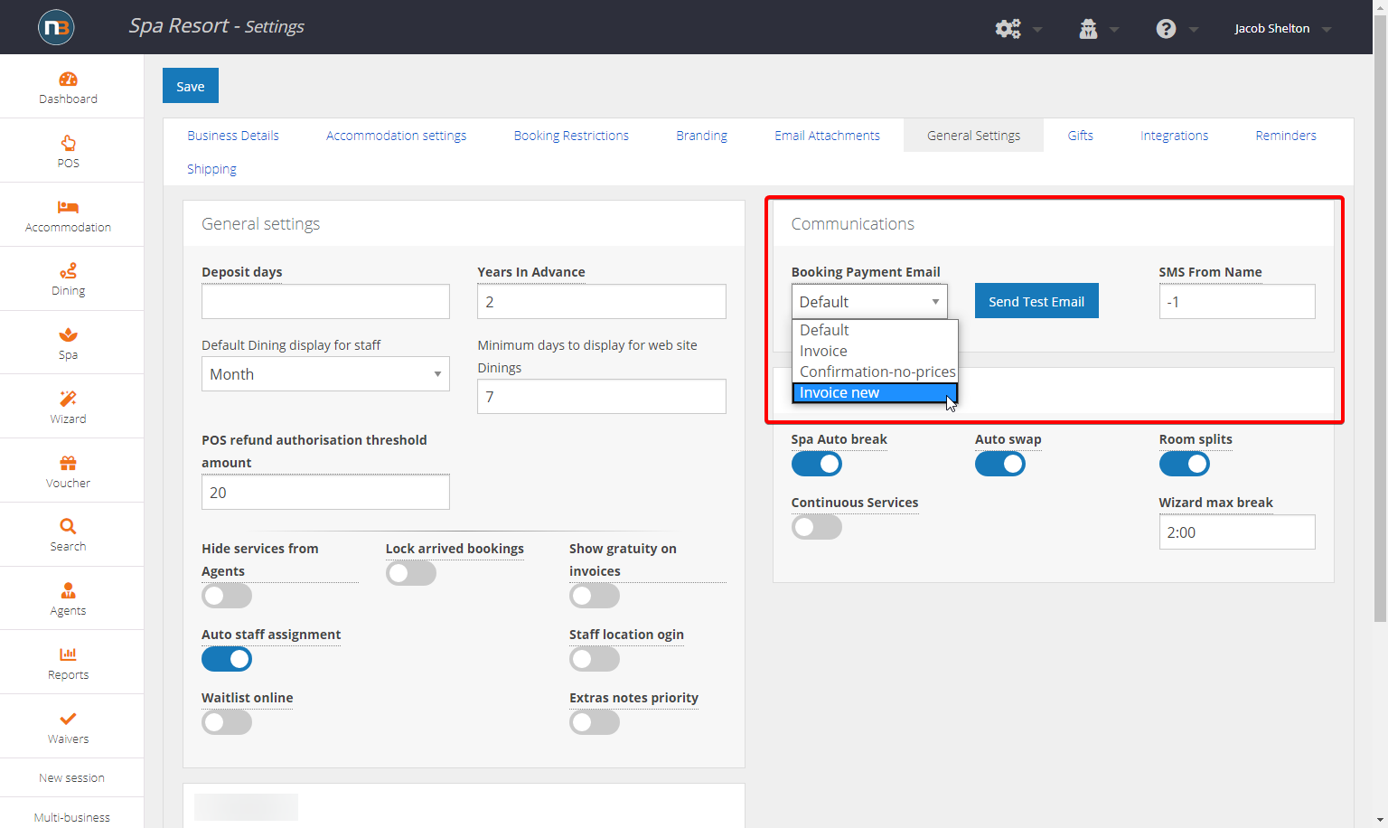1388x828 pixels.
Task: Open the Dashboard icon in sidebar
Action: pyautogui.click(x=68, y=79)
